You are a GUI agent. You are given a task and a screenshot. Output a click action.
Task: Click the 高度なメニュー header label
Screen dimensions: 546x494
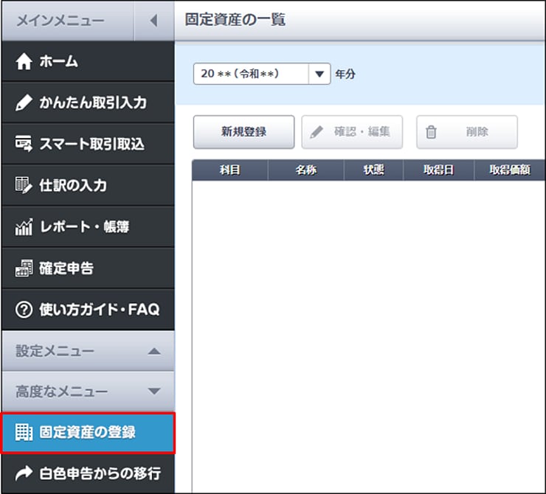click(62, 392)
